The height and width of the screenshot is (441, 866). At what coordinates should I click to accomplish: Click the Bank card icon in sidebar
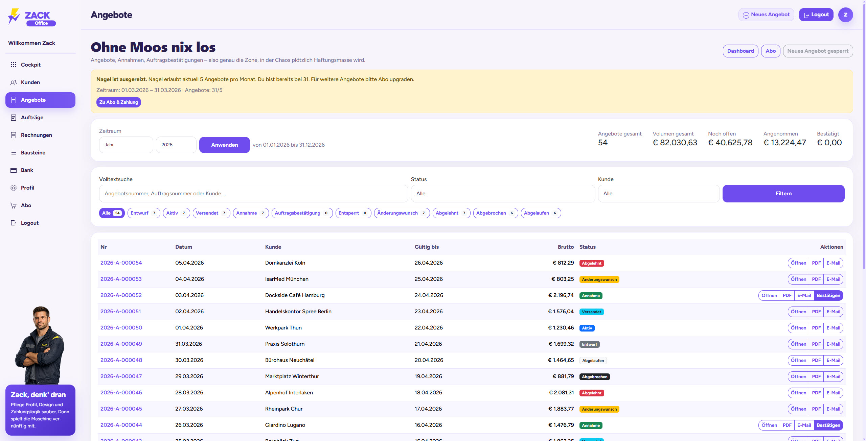click(14, 170)
